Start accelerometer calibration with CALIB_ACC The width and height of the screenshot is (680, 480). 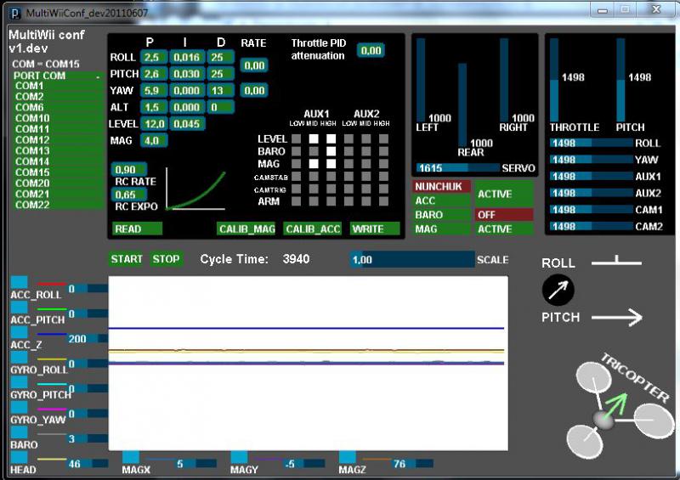pos(312,229)
